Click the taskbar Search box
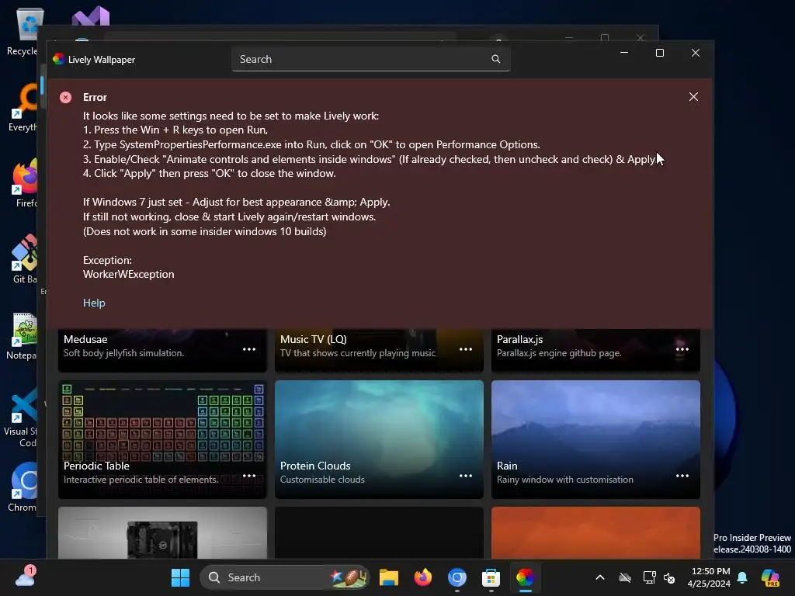795x596 pixels. 284,577
